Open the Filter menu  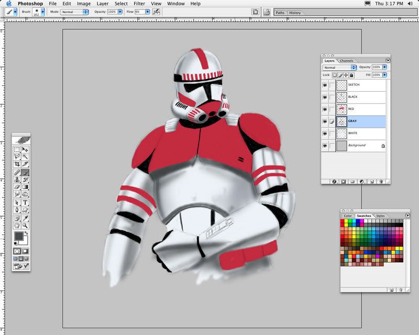139,4
